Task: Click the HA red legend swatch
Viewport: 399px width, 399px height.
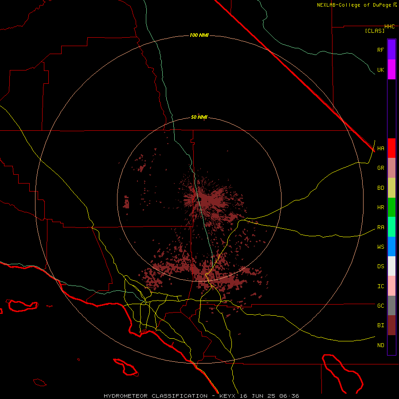Action: pyautogui.click(x=391, y=148)
